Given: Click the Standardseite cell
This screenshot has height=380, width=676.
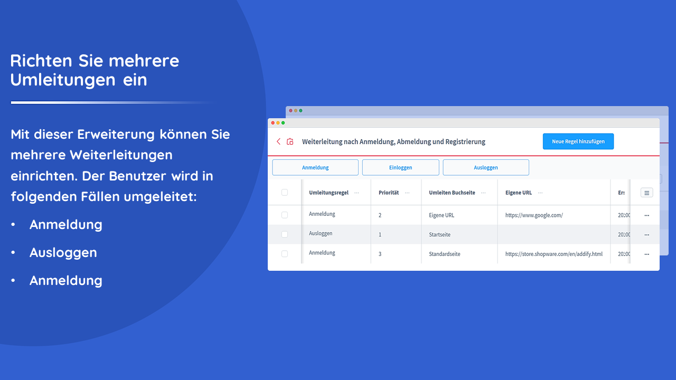Looking at the screenshot, I should click(445, 254).
